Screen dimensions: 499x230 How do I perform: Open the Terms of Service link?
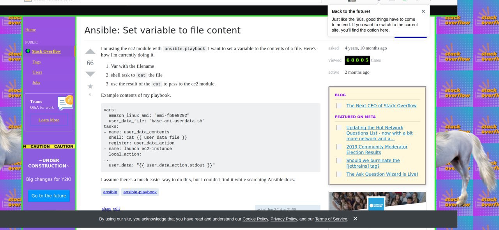(x=331, y=219)
